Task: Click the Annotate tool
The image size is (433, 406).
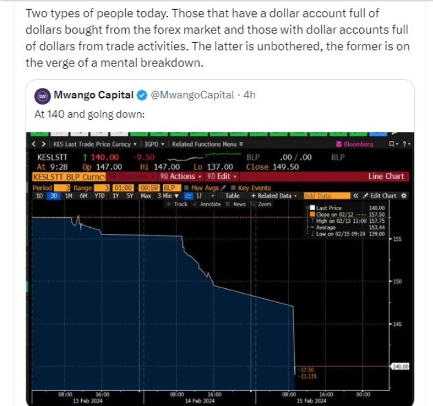Action: pos(206,204)
